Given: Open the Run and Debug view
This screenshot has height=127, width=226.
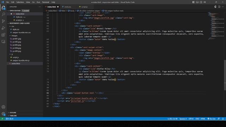Looking at the screenshot, I should (x=3, y=28).
